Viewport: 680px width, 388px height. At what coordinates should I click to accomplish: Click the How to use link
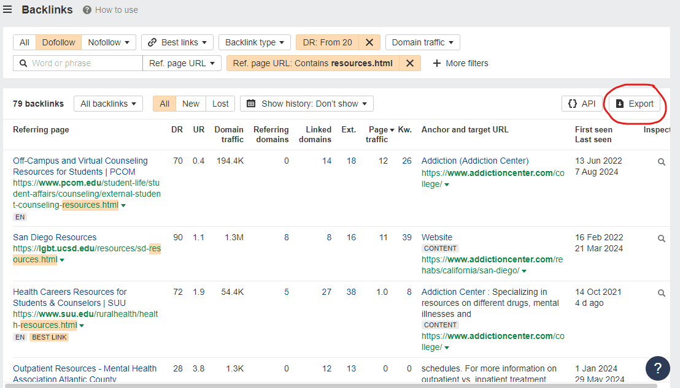click(x=117, y=10)
